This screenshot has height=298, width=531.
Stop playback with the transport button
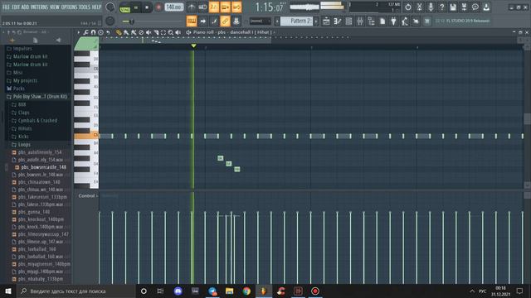[x=147, y=7]
